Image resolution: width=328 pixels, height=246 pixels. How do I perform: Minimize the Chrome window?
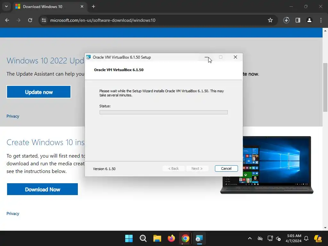[291, 6]
